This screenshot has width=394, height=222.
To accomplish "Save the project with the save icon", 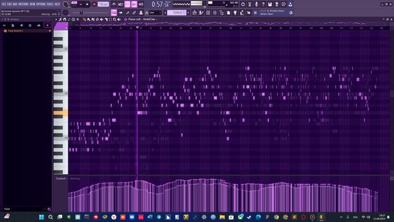I will tap(270, 4).
